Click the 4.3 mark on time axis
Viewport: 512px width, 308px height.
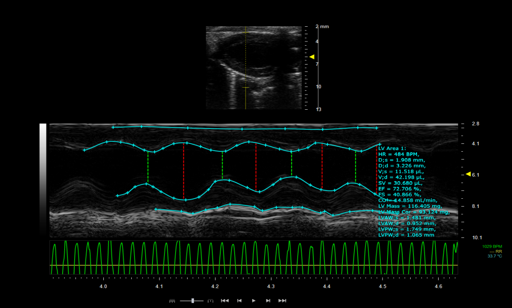tap(271, 287)
